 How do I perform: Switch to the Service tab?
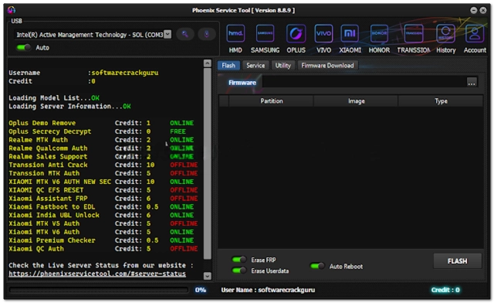pos(255,66)
